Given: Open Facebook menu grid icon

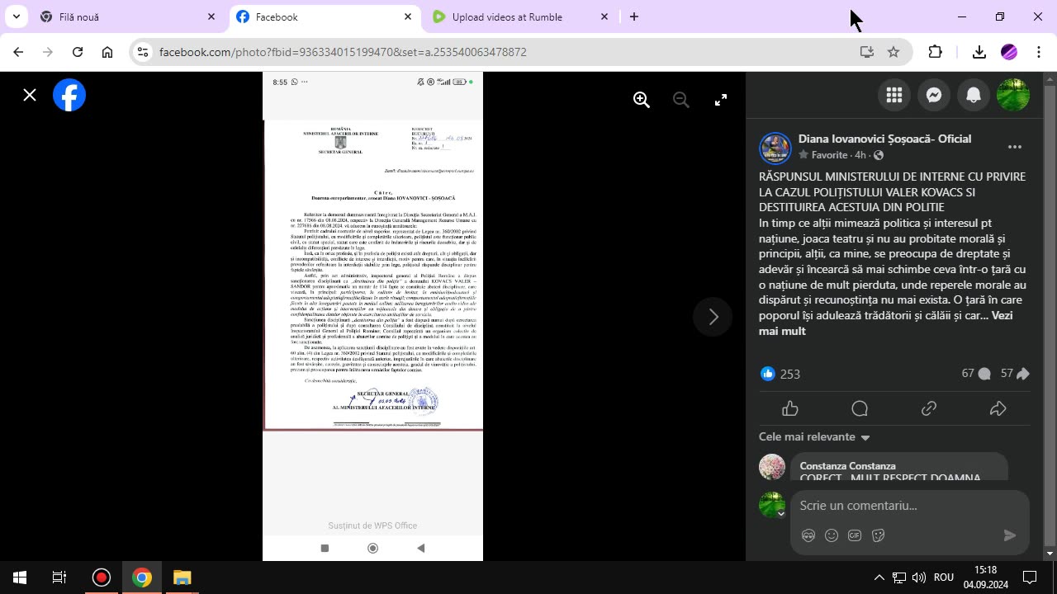Looking at the screenshot, I should point(894,95).
